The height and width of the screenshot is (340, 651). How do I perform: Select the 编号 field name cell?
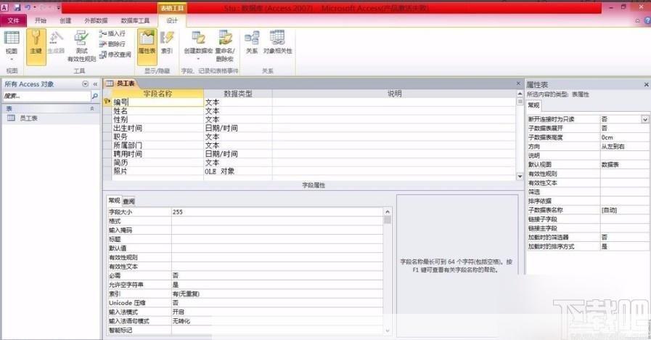coord(157,102)
